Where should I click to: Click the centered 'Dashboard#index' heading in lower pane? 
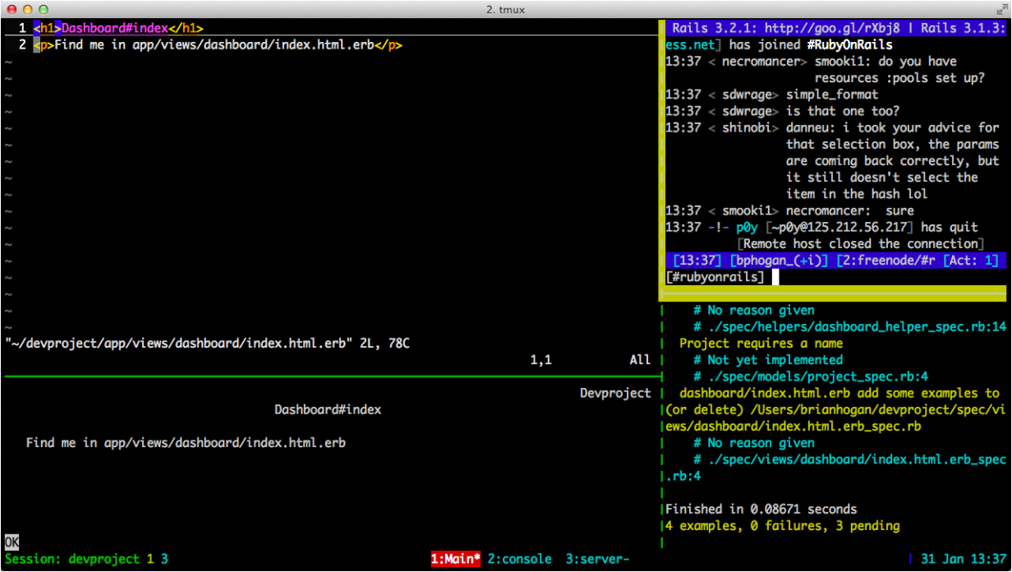coord(328,409)
